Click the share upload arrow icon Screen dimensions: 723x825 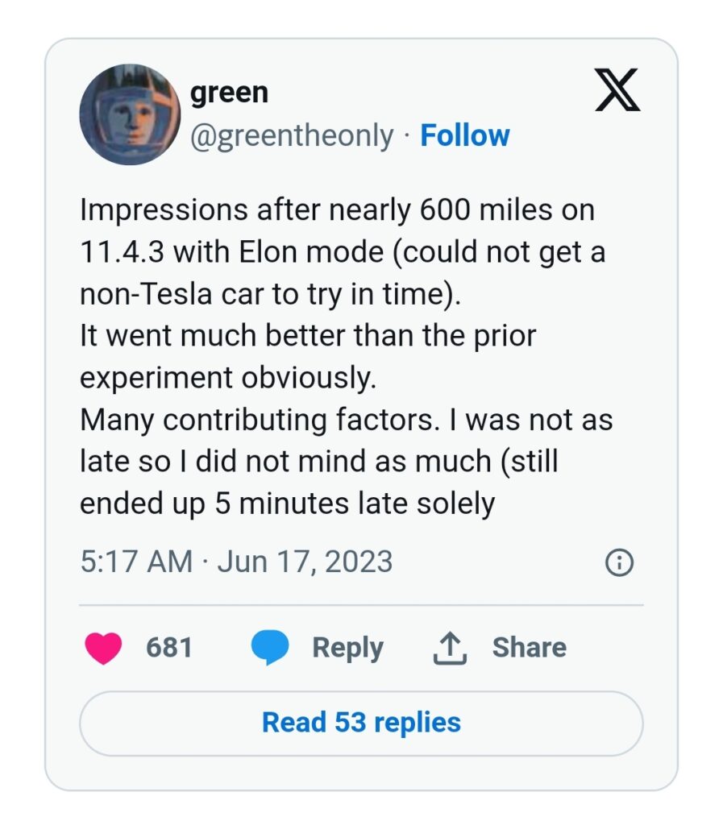450,648
